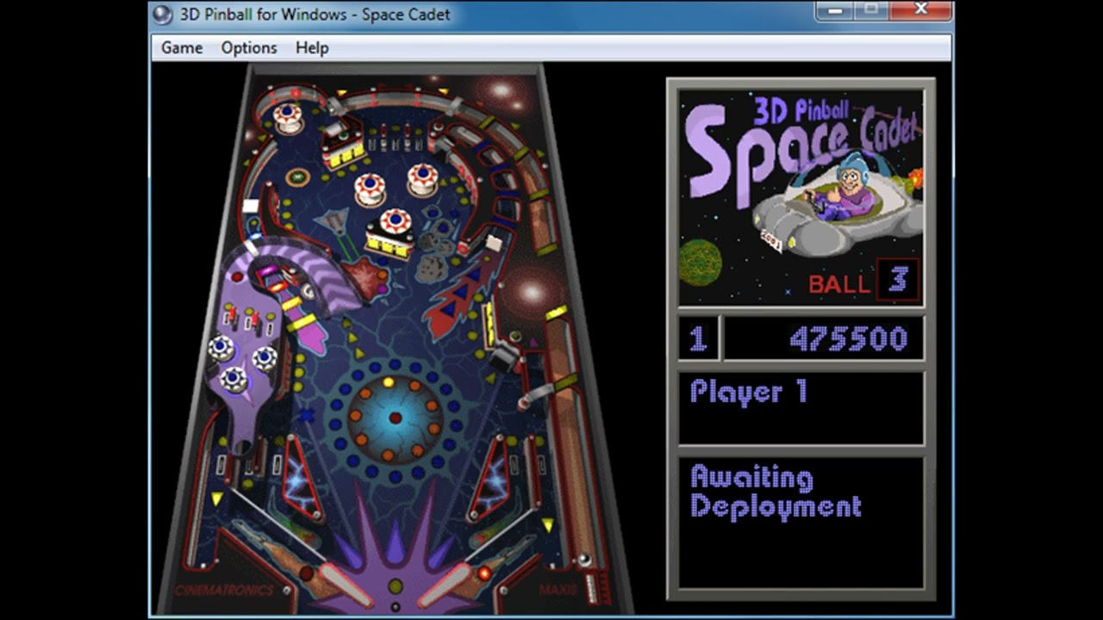This screenshot has width=1103, height=620.
Task: Click the window title '3D Pinball for Windows - Space Cadet'
Action: click(315, 15)
